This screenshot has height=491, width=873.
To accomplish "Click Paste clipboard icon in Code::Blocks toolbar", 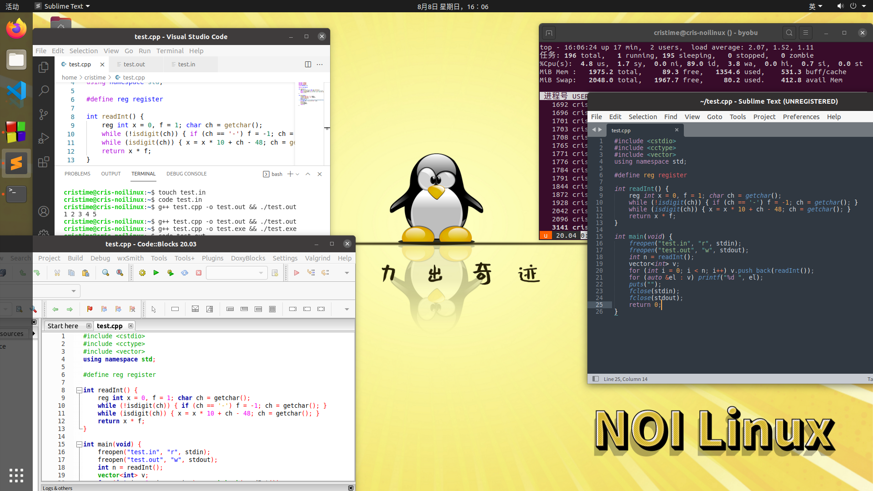I will [x=85, y=273].
